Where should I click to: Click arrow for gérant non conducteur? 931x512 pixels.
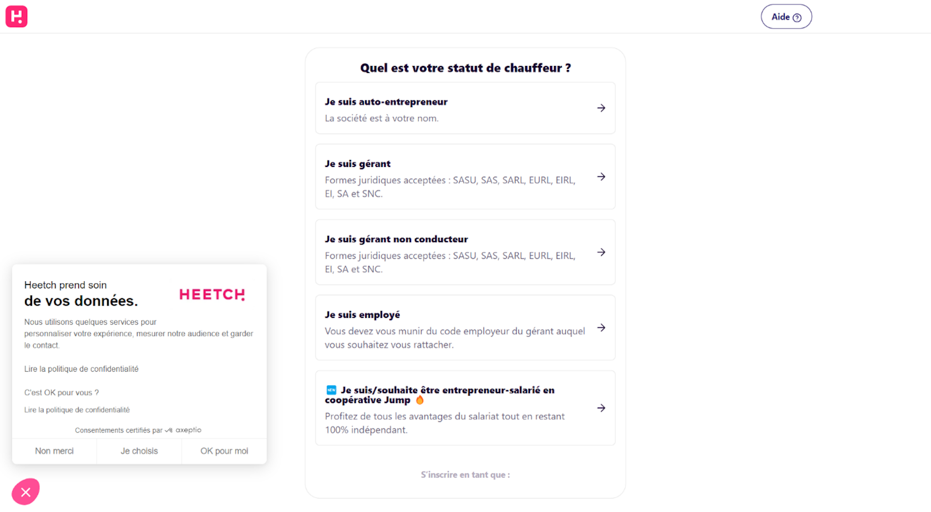[601, 252]
